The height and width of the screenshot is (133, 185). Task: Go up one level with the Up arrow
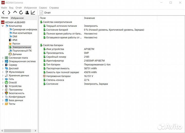pos(15,12)
